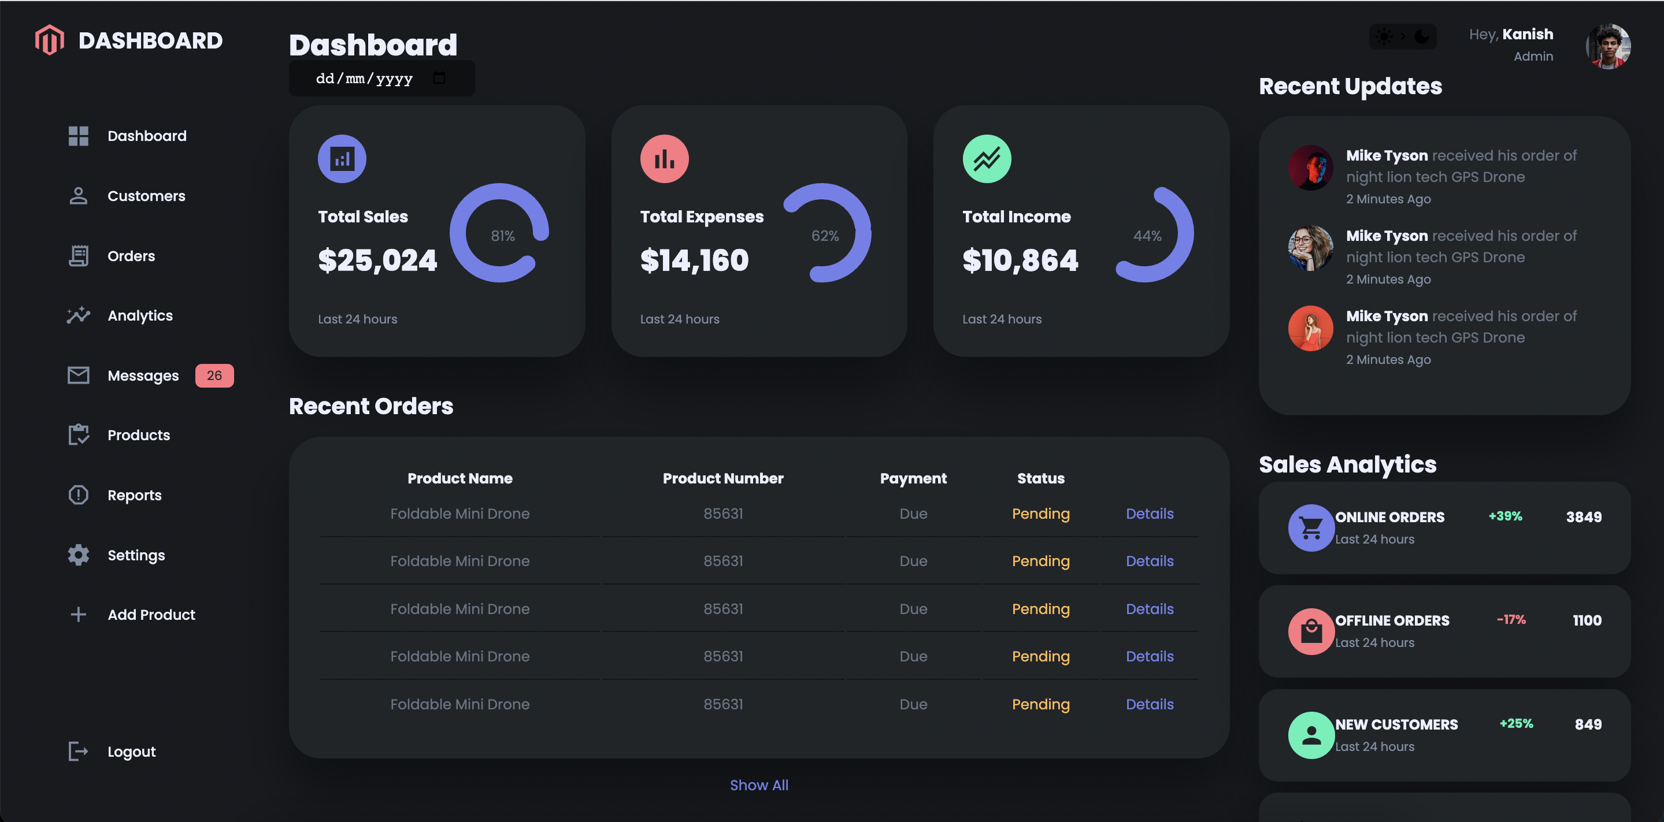Image resolution: width=1664 pixels, height=822 pixels.
Task: Click the Offline Orders shopping bag icon
Action: (x=1311, y=631)
